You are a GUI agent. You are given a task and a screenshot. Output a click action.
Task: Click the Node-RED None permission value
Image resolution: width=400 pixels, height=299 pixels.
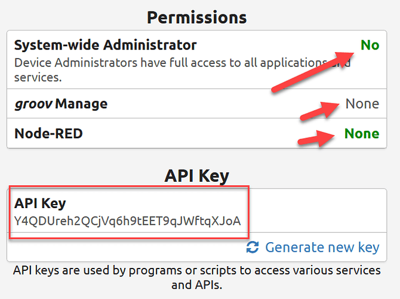362,134
